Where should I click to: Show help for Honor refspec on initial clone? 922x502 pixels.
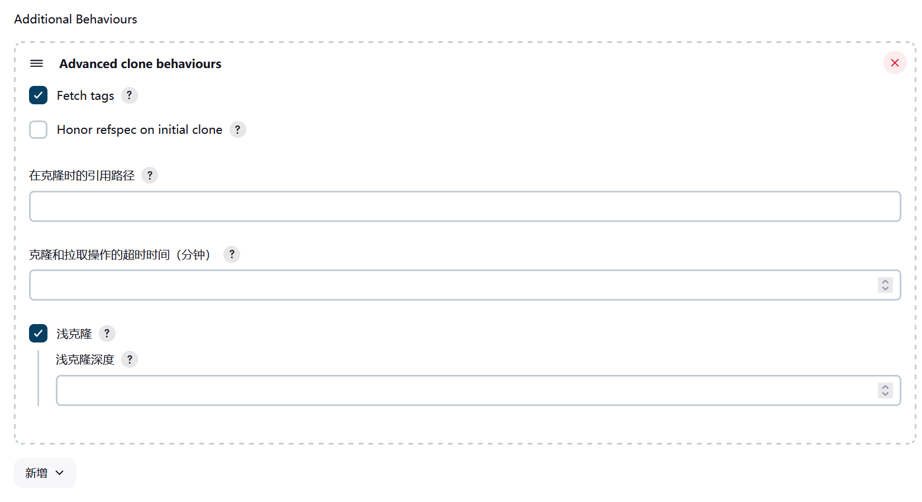tap(237, 129)
